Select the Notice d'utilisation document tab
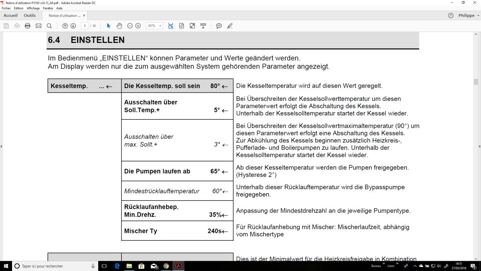The height and width of the screenshot is (271, 481). [64, 15]
